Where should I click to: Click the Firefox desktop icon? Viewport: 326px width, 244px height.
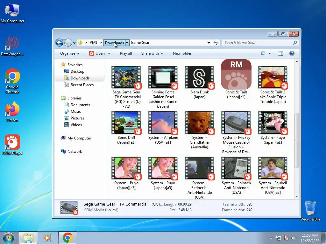[12, 112]
